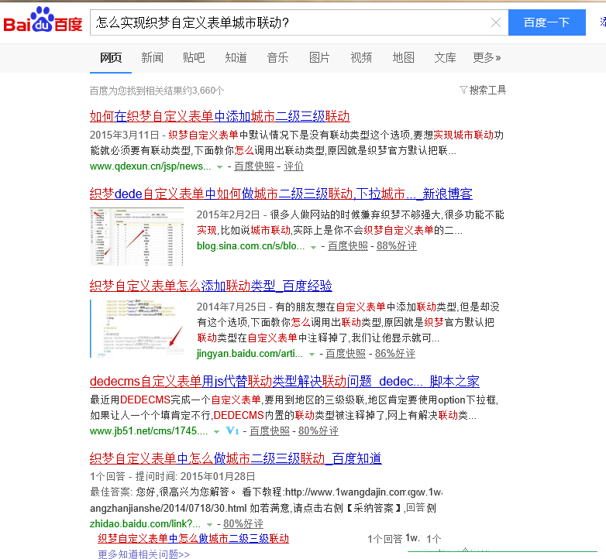
Task: Open 百度快照 for the Sina blog result
Action: tap(348, 246)
